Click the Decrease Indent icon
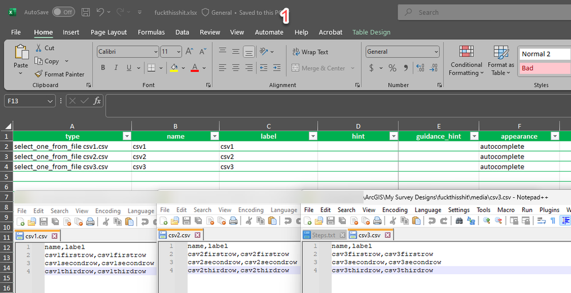The width and height of the screenshot is (571, 293). (263, 67)
